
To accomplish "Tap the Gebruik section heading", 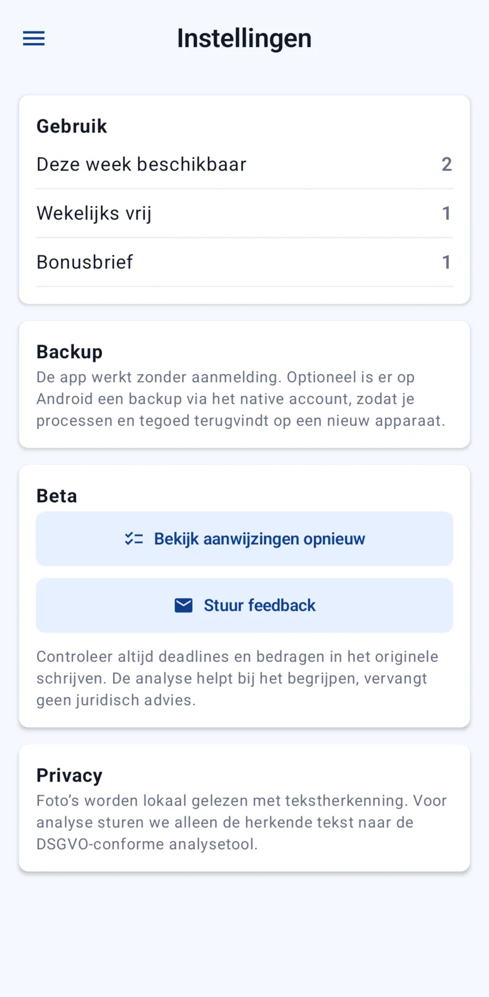I will coord(72,126).
